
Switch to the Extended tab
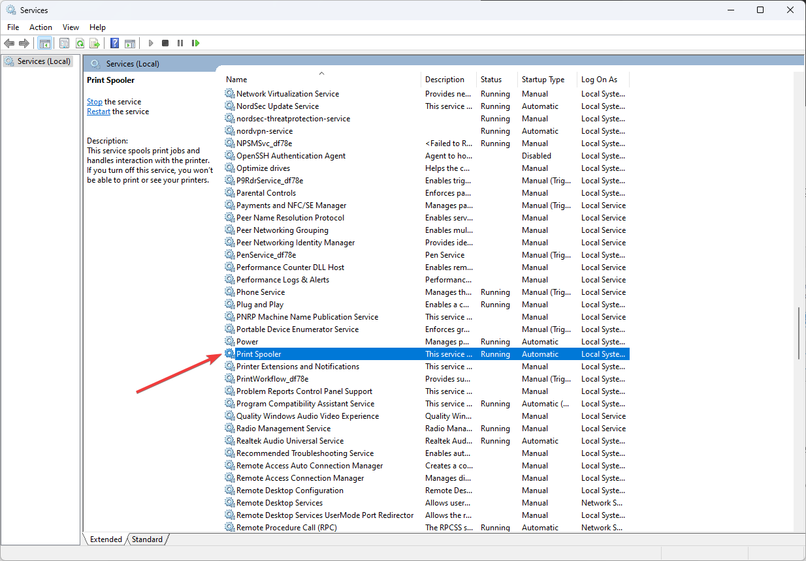106,539
